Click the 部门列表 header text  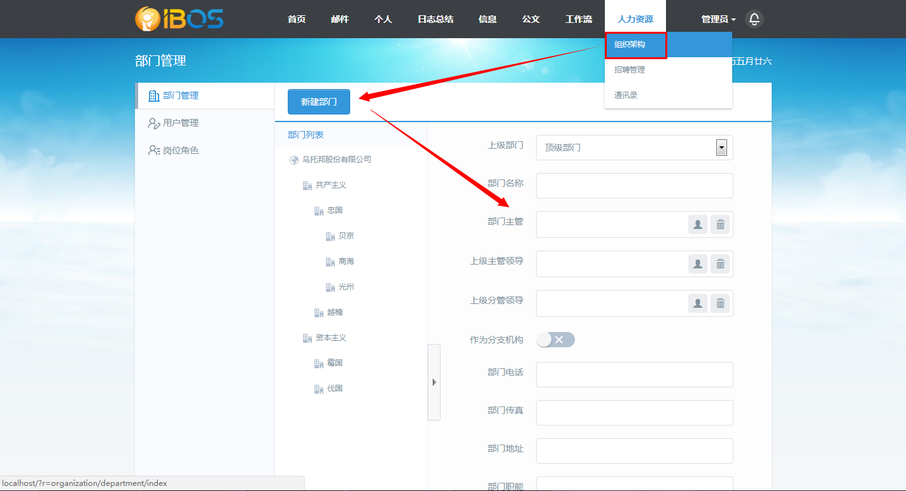306,135
